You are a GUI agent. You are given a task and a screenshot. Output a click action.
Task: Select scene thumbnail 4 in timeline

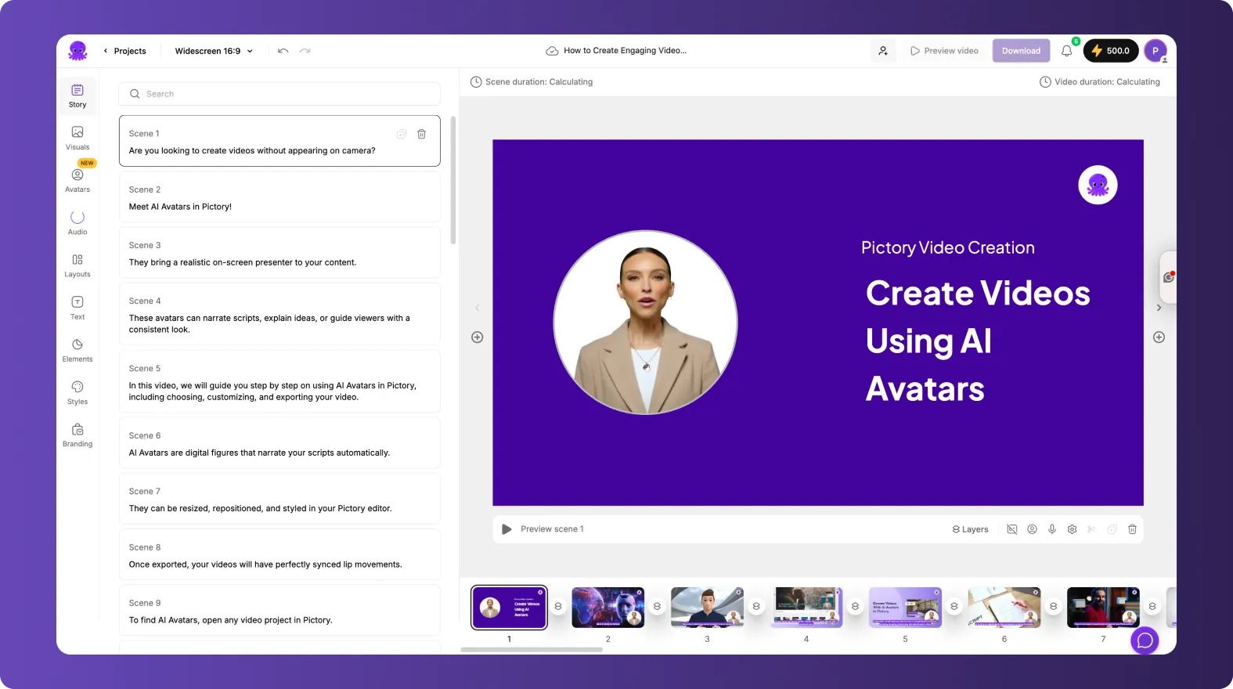click(806, 608)
